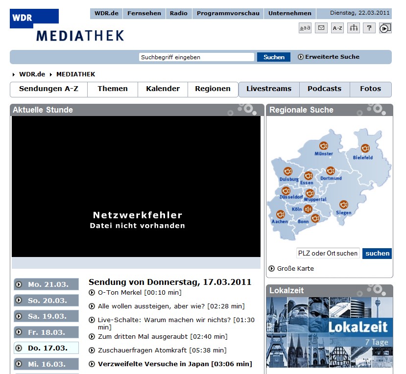Open the header A-Z index icon
Screen dimensions: 406x374
(x=337, y=28)
